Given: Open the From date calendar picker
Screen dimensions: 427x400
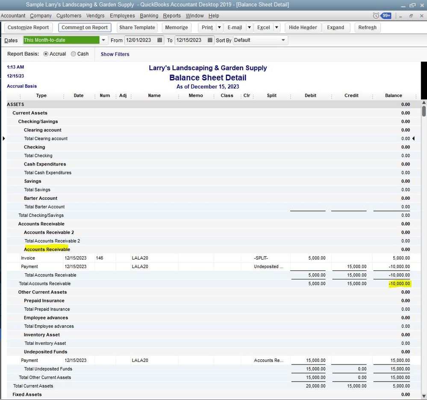Looking at the screenshot, I should click(x=160, y=40).
